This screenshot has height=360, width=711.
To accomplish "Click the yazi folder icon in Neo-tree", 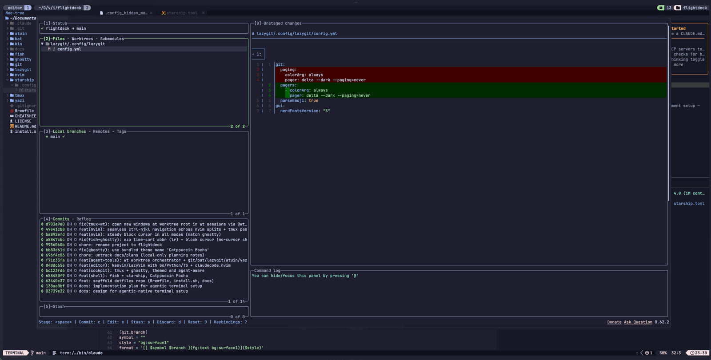I will click(12, 101).
